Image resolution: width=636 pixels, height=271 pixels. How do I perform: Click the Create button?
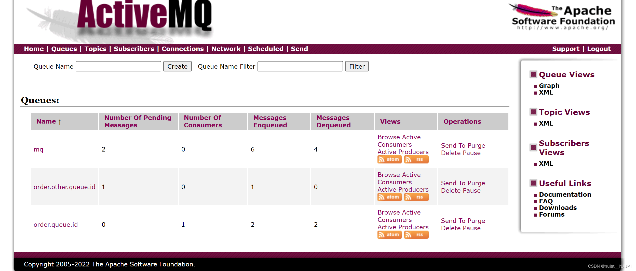click(178, 66)
